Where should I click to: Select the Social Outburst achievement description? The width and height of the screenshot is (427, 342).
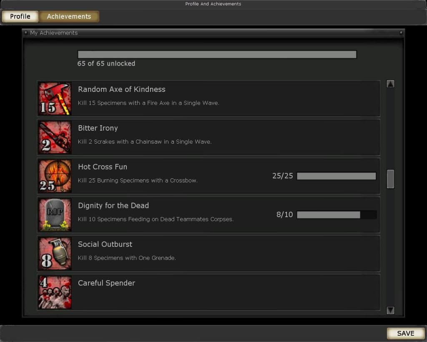click(127, 258)
